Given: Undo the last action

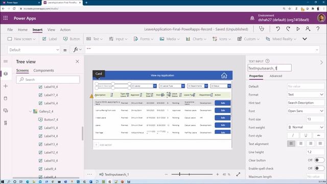Looking at the screenshot, I should [278, 29].
